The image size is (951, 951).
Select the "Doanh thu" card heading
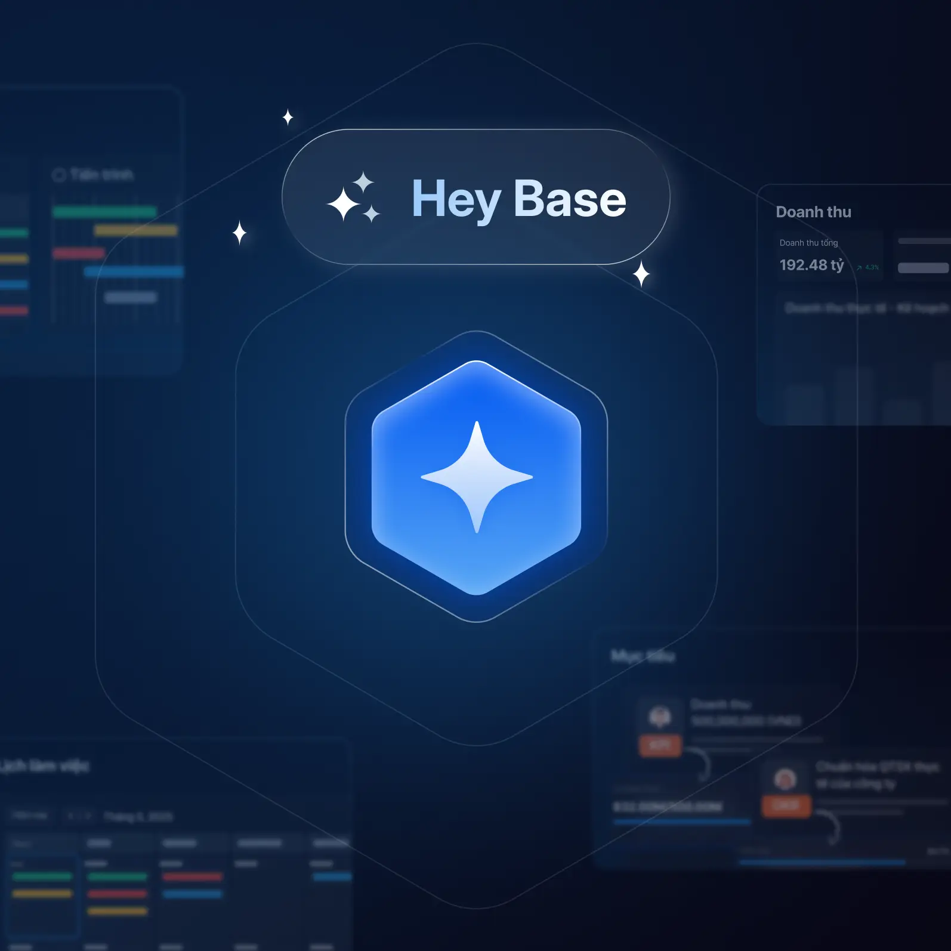(813, 212)
